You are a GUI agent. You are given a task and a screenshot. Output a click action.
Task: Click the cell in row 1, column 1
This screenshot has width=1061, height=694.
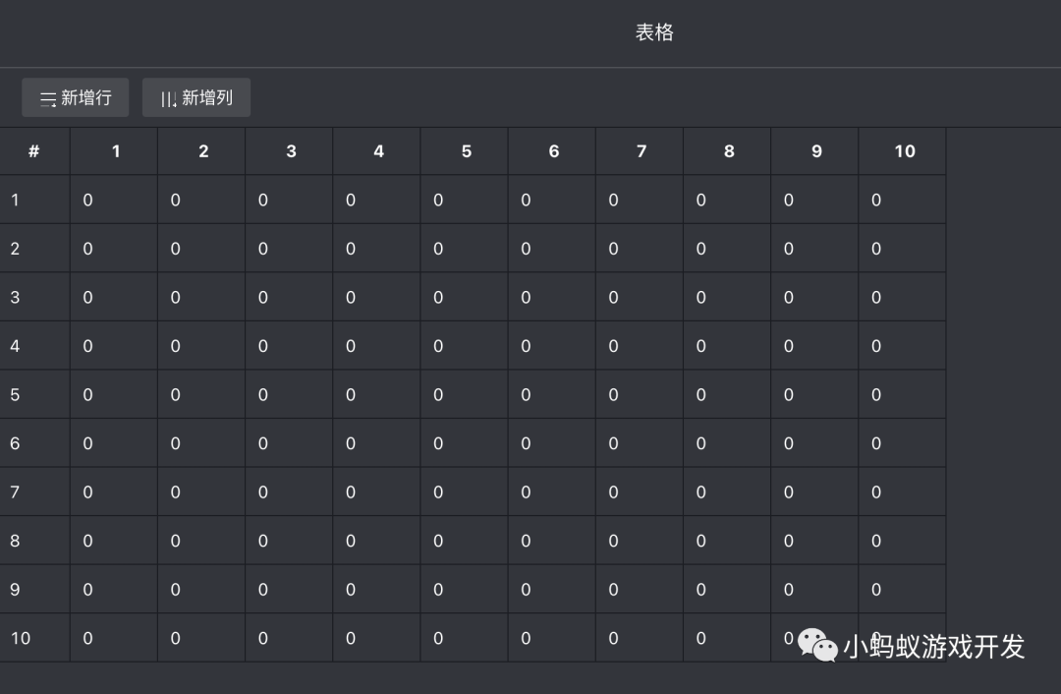[x=114, y=200]
